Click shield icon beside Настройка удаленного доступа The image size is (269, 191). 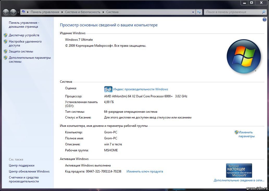[x=5, y=41]
